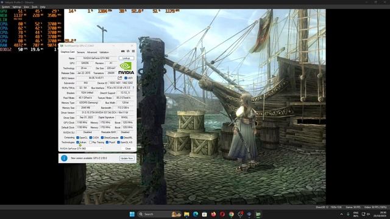Open the Help menu in emulator
390x219 pixels.
pyautogui.click(x=43, y=7)
